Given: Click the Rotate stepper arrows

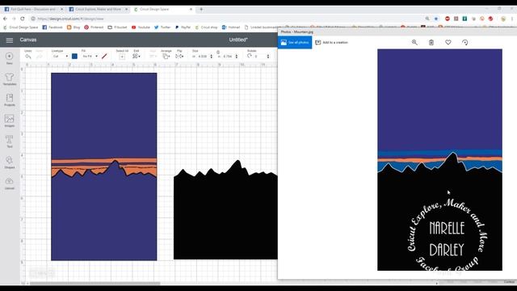Looking at the screenshot, I should pos(267,57).
